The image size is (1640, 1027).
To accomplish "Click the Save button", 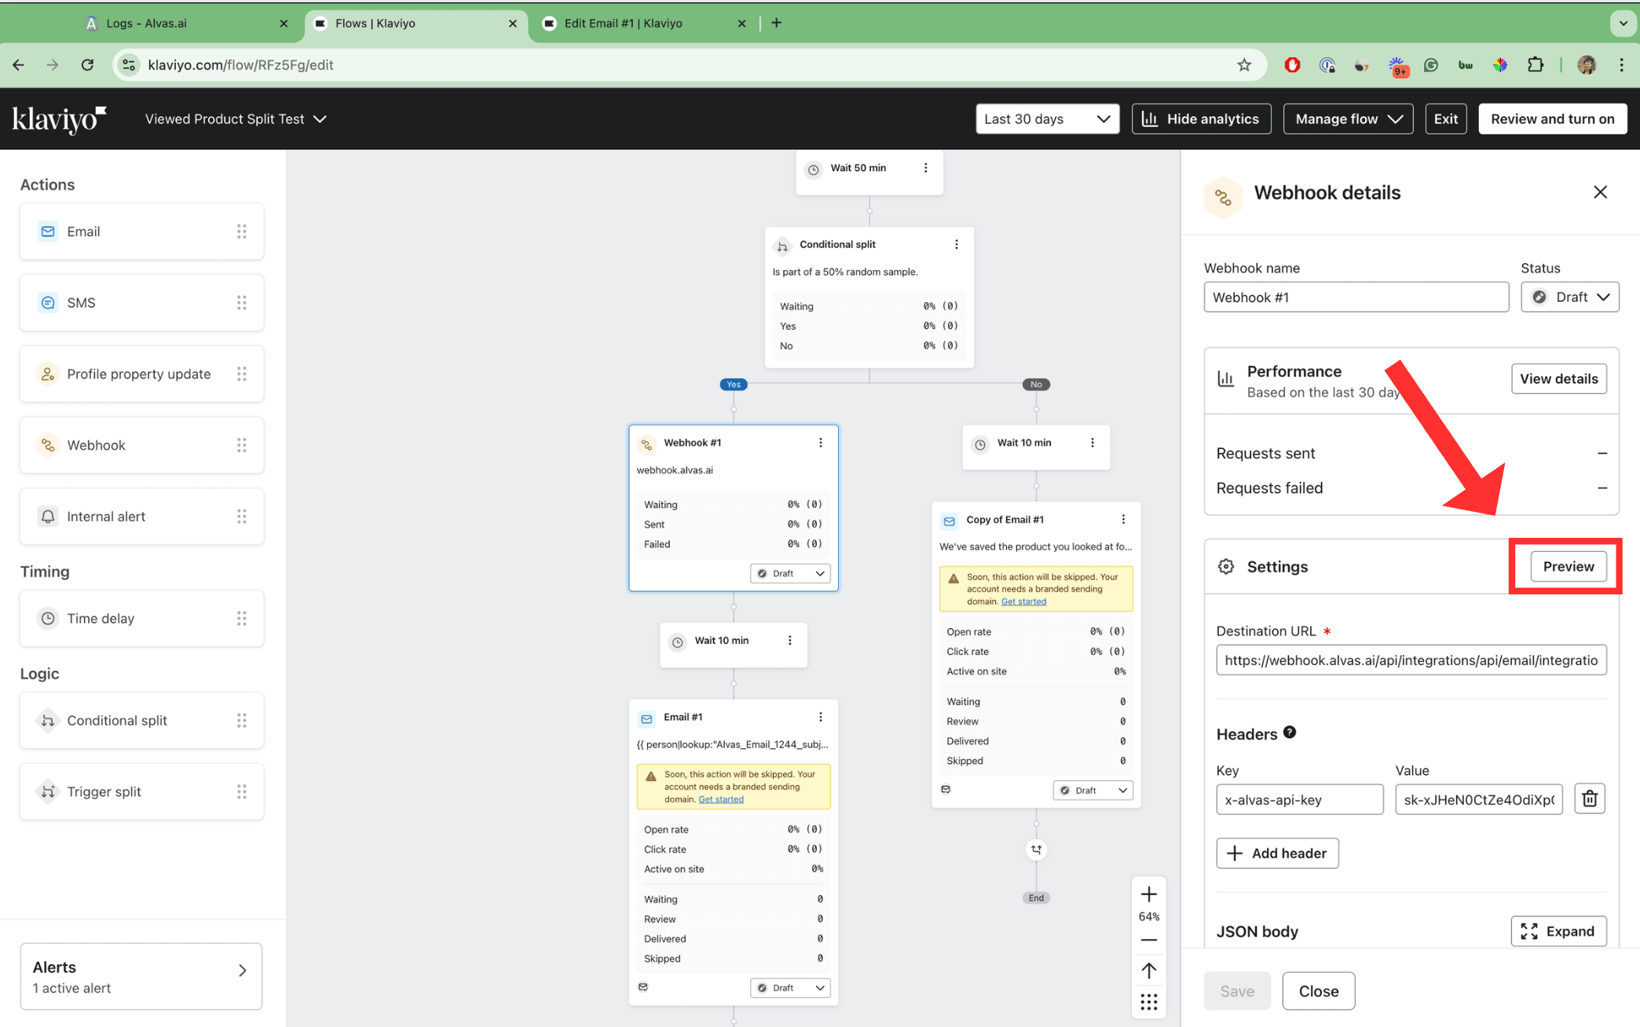I will pos(1236,992).
